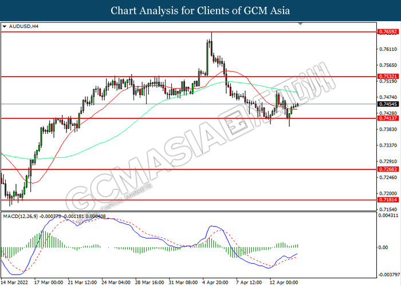Click the 7 Apr 12:00 time label

(x=249, y=283)
